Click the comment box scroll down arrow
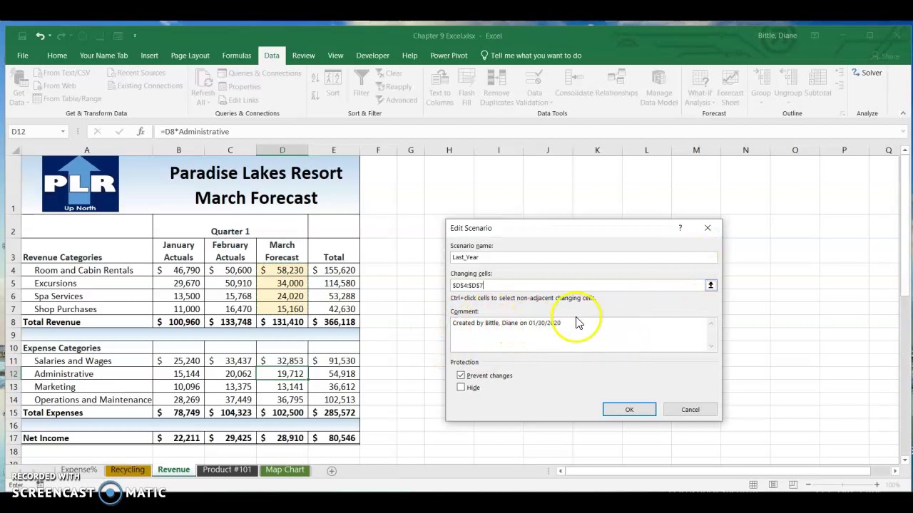This screenshot has width=913, height=513. (711, 346)
